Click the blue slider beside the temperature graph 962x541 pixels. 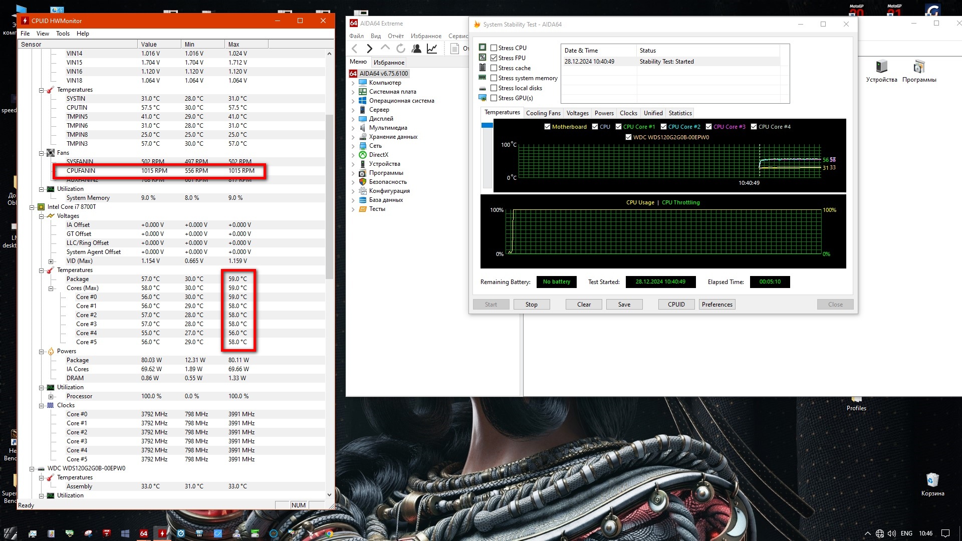coord(487,125)
